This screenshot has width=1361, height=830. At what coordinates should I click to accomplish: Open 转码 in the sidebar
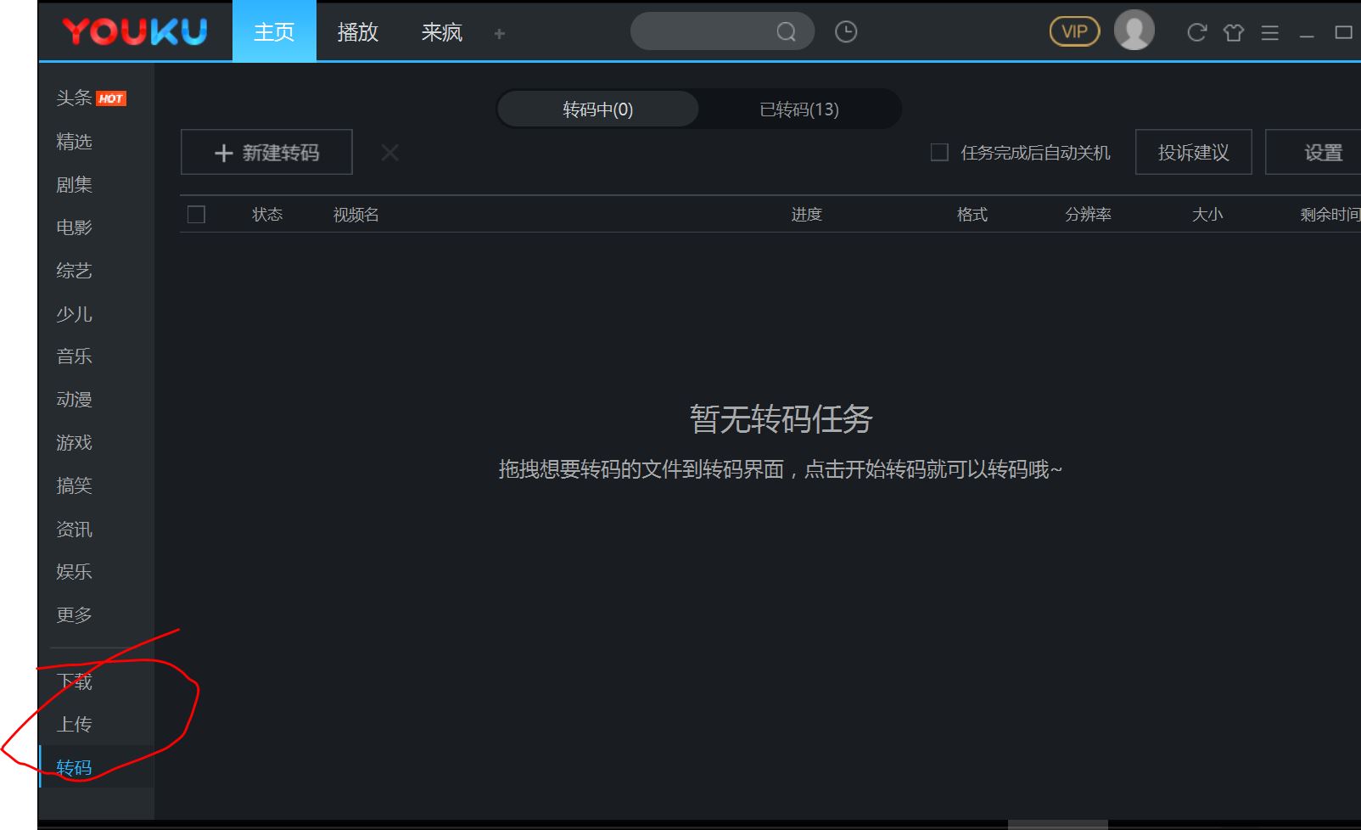click(74, 767)
